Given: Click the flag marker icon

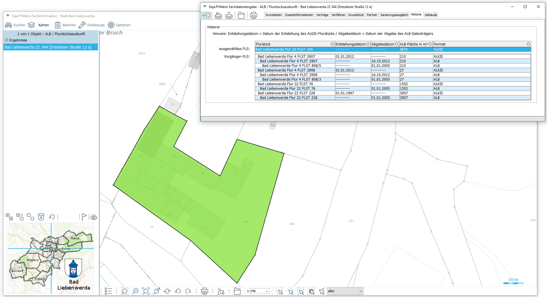Looking at the screenshot, I should point(84,217).
